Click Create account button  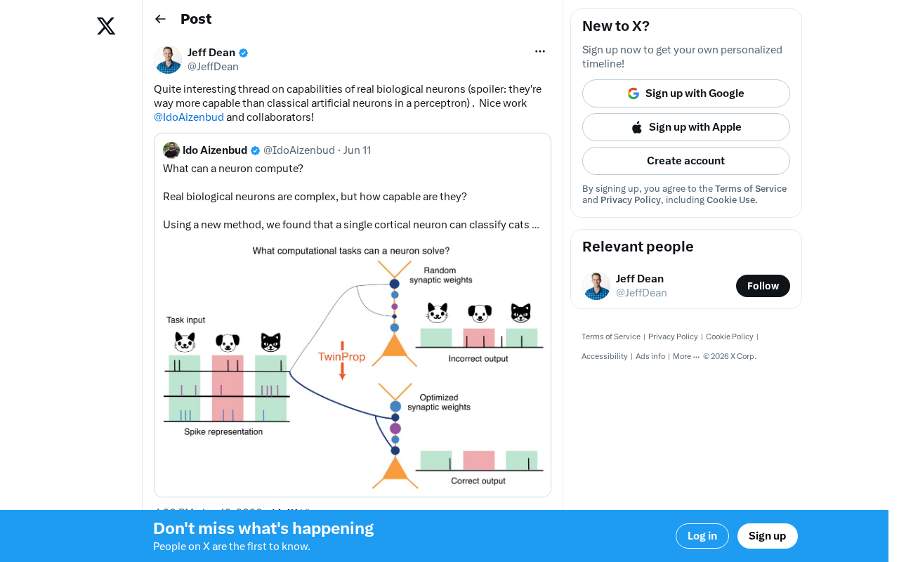tap(686, 161)
